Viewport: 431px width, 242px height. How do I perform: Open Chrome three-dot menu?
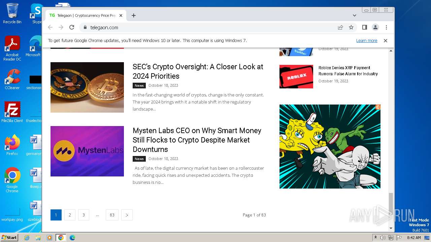pos(386,27)
